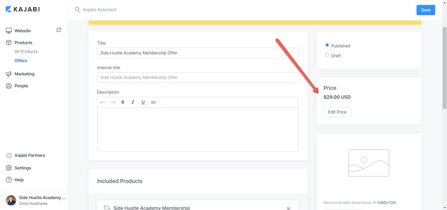The image size is (447, 210).
Task: Open the Marketing section
Action: tap(24, 74)
